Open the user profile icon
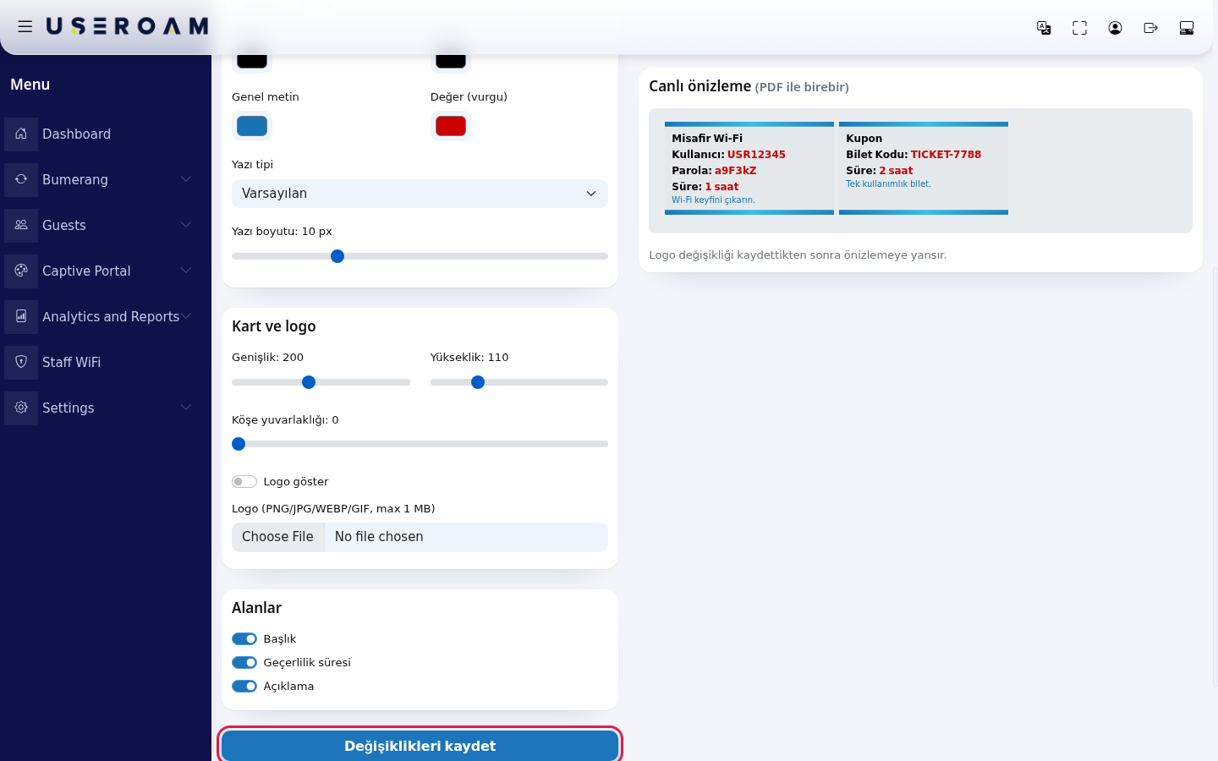 [1115, 28]
